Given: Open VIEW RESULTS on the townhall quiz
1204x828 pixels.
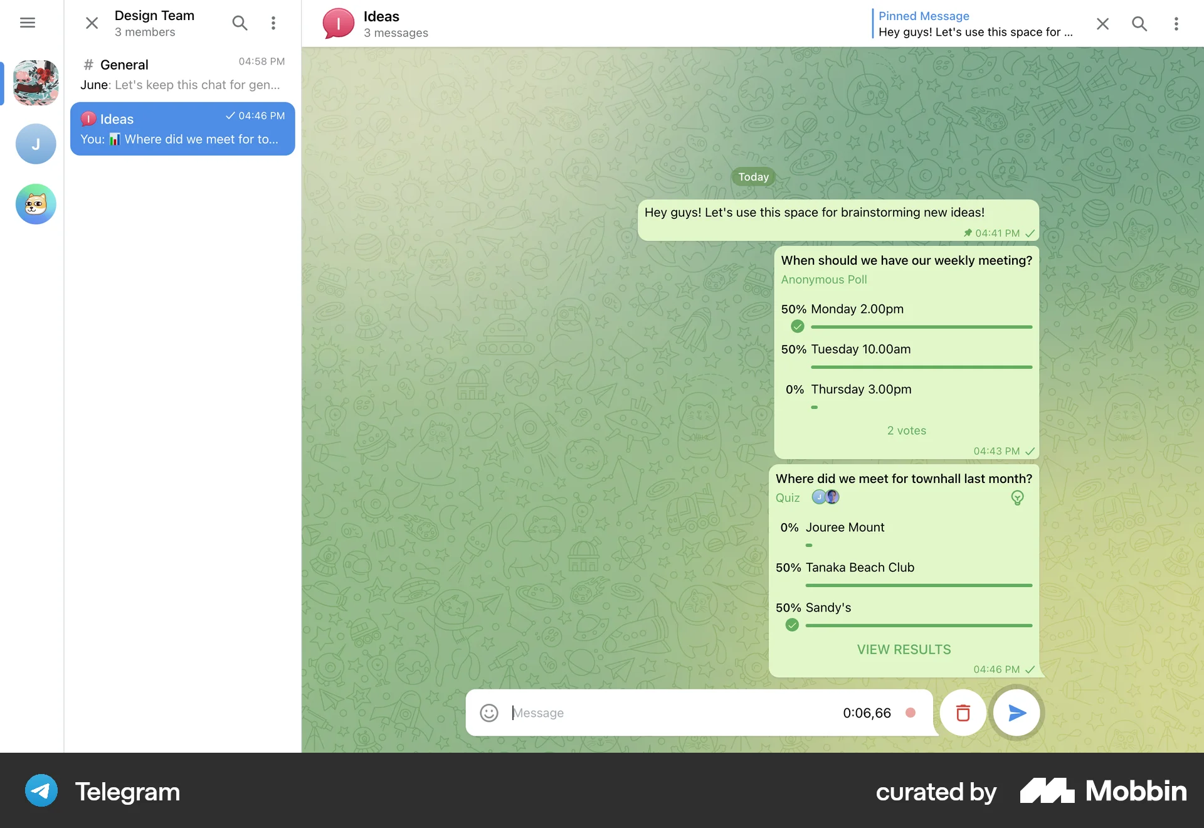Looking at the screenshot, I should [904, 649].
